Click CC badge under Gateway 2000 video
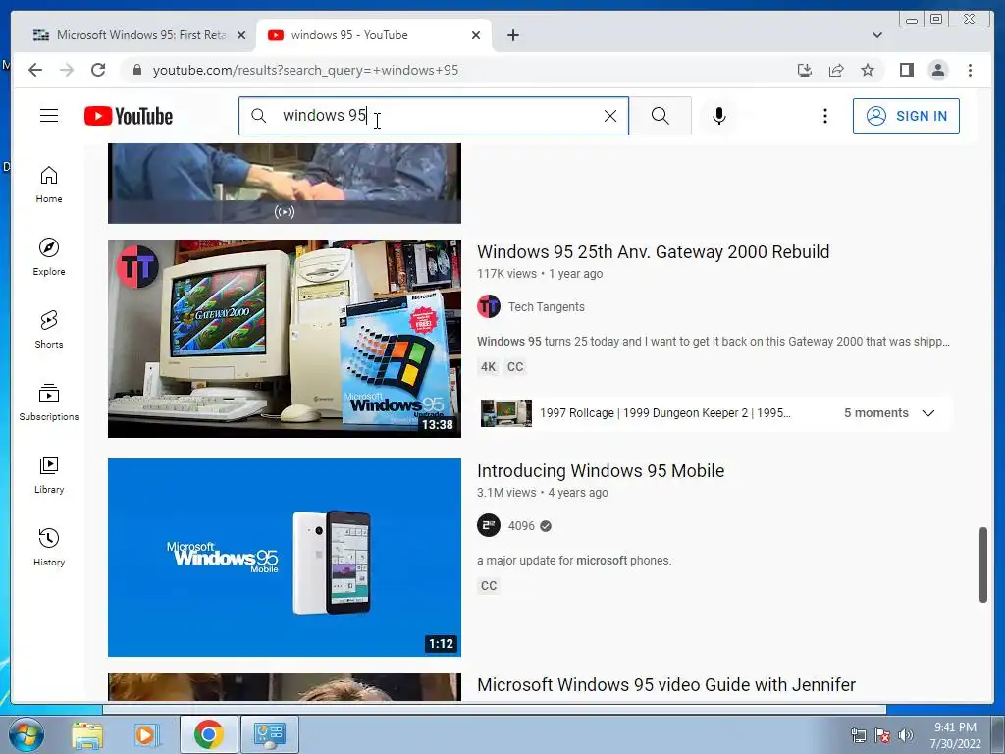This screenshot has width=1005, height=754. pos(515,367)
